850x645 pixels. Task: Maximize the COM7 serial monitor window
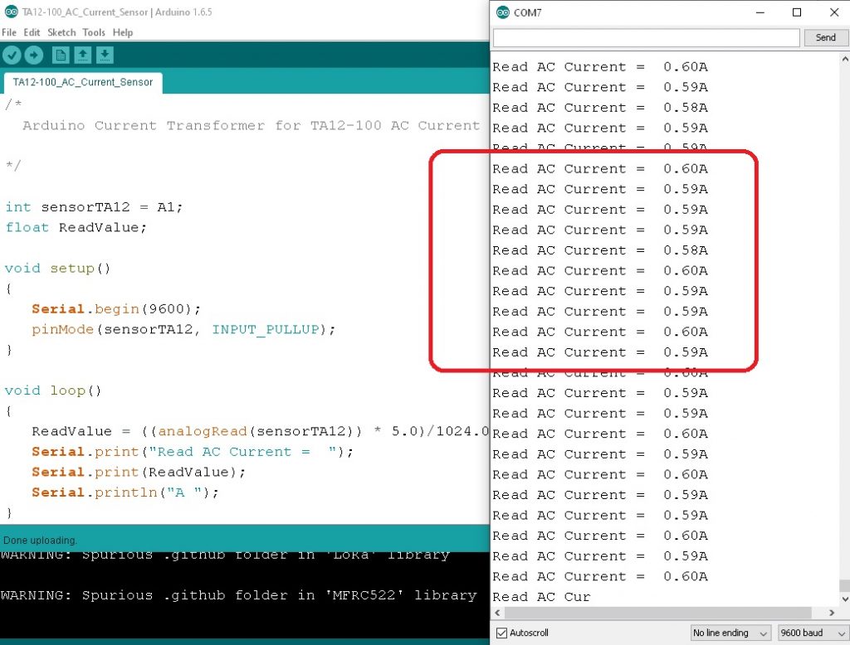tap(796, 12)
